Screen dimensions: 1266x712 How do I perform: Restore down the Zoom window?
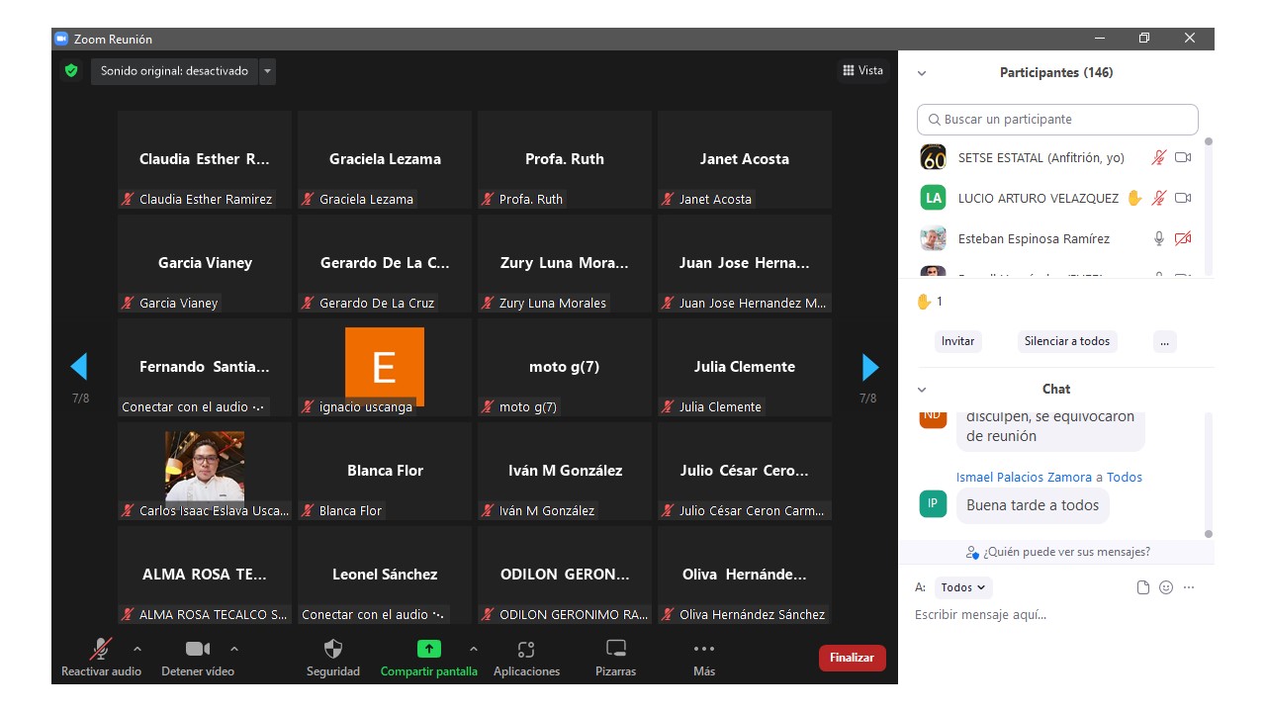click(x=1144, y=39)
